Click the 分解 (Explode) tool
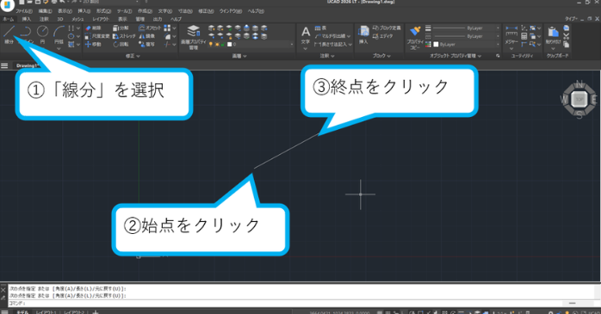Viewport: 601px width, 314px height. tap(121, 28)
